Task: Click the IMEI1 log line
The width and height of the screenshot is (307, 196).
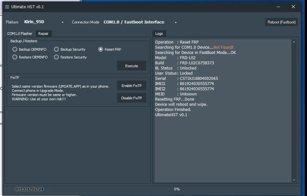Action: (x=184, y=84)
